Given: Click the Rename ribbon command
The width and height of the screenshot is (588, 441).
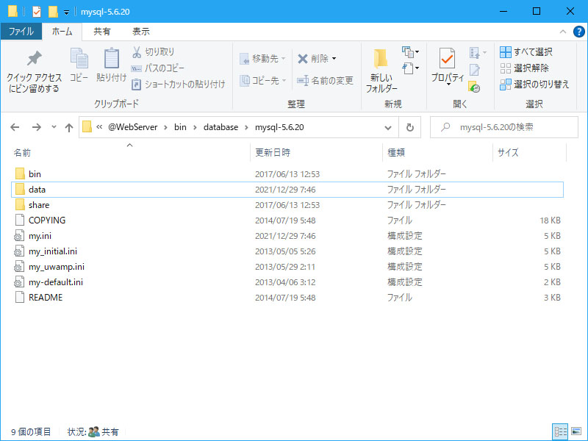Looking at the screenshot, I should [x=325, y=80].
